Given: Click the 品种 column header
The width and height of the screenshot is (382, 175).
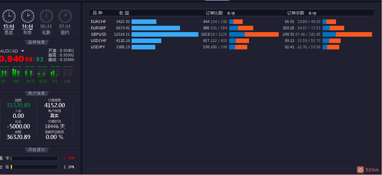Looking at the screenshot, I should tap(98, 13).
